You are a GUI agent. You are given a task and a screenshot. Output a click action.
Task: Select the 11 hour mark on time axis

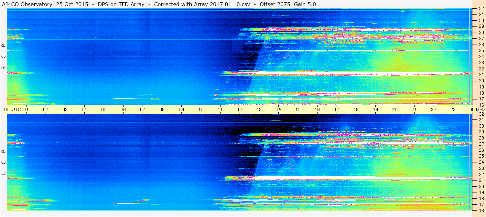click(220, 109)
